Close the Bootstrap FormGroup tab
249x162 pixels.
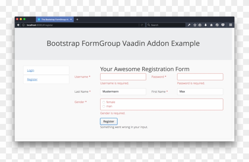coord(71,19)
